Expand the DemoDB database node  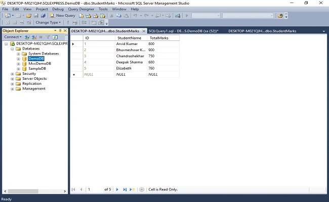pos(18,59)
